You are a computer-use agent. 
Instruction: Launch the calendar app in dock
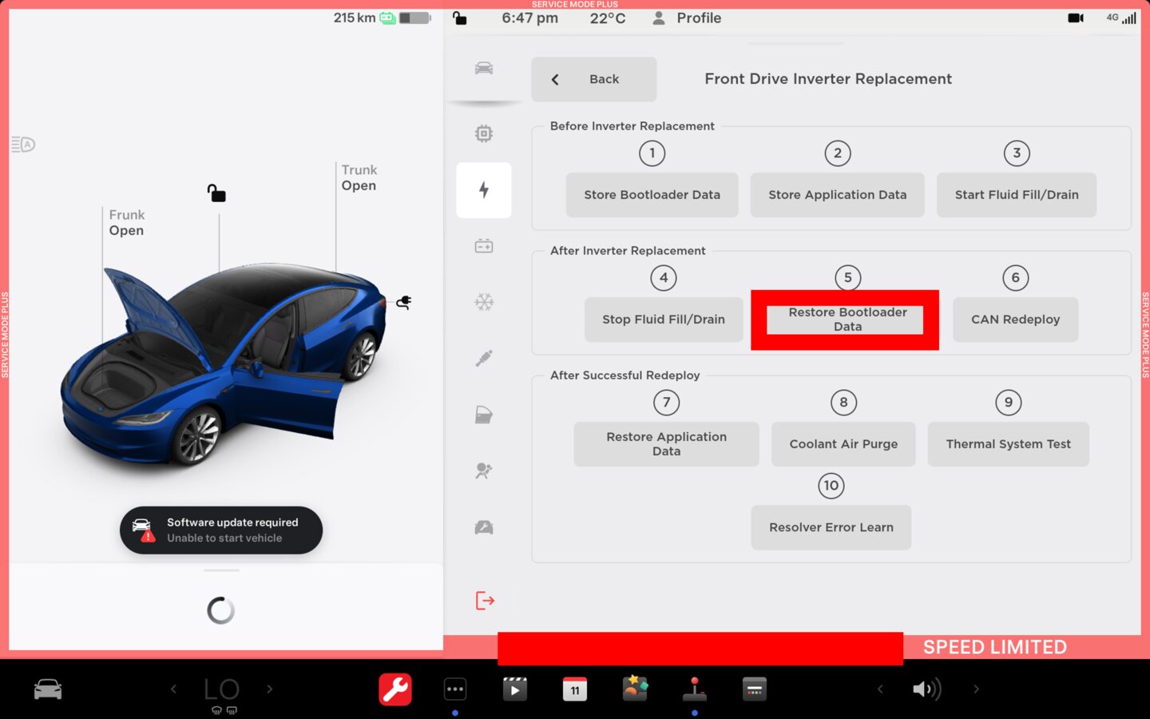click(575, 689)
